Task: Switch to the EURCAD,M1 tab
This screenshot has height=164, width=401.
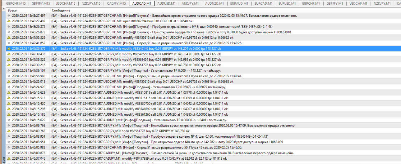Action: [263, 3]
